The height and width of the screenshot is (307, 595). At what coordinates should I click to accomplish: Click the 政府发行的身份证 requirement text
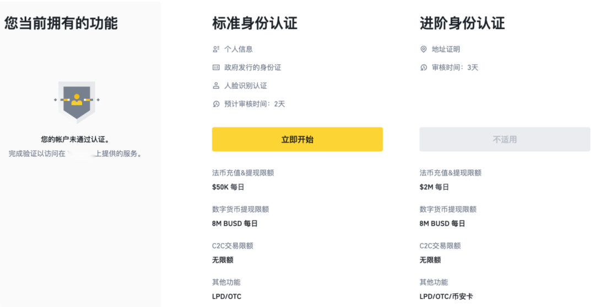(253, 68)
